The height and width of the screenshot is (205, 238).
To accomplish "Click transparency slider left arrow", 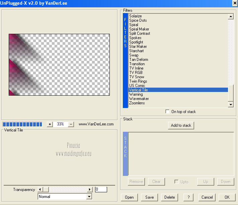I will pyautogui.click(x=40, y=189).
